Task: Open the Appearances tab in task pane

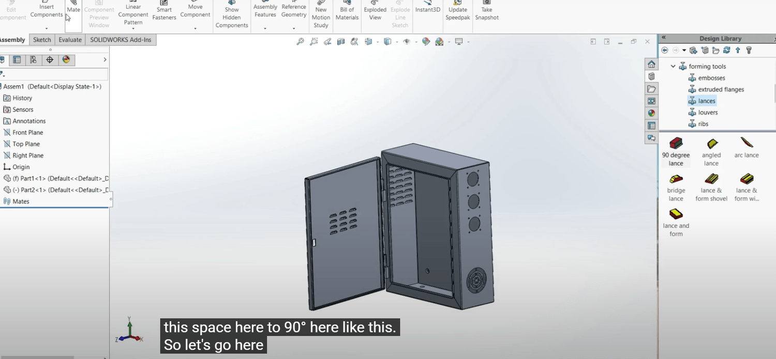Action: 651,113
